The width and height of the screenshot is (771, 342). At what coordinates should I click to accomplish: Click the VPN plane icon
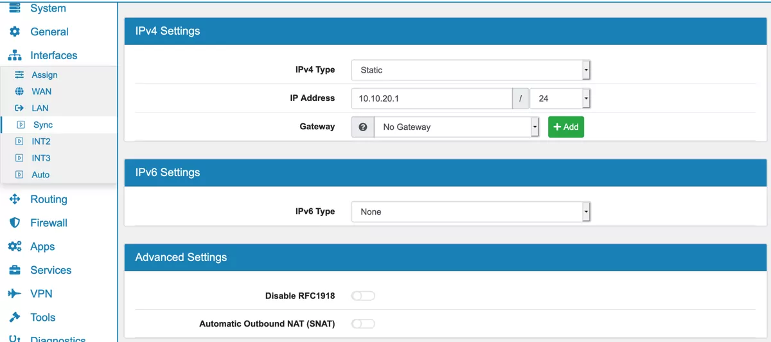pos(14,294)
